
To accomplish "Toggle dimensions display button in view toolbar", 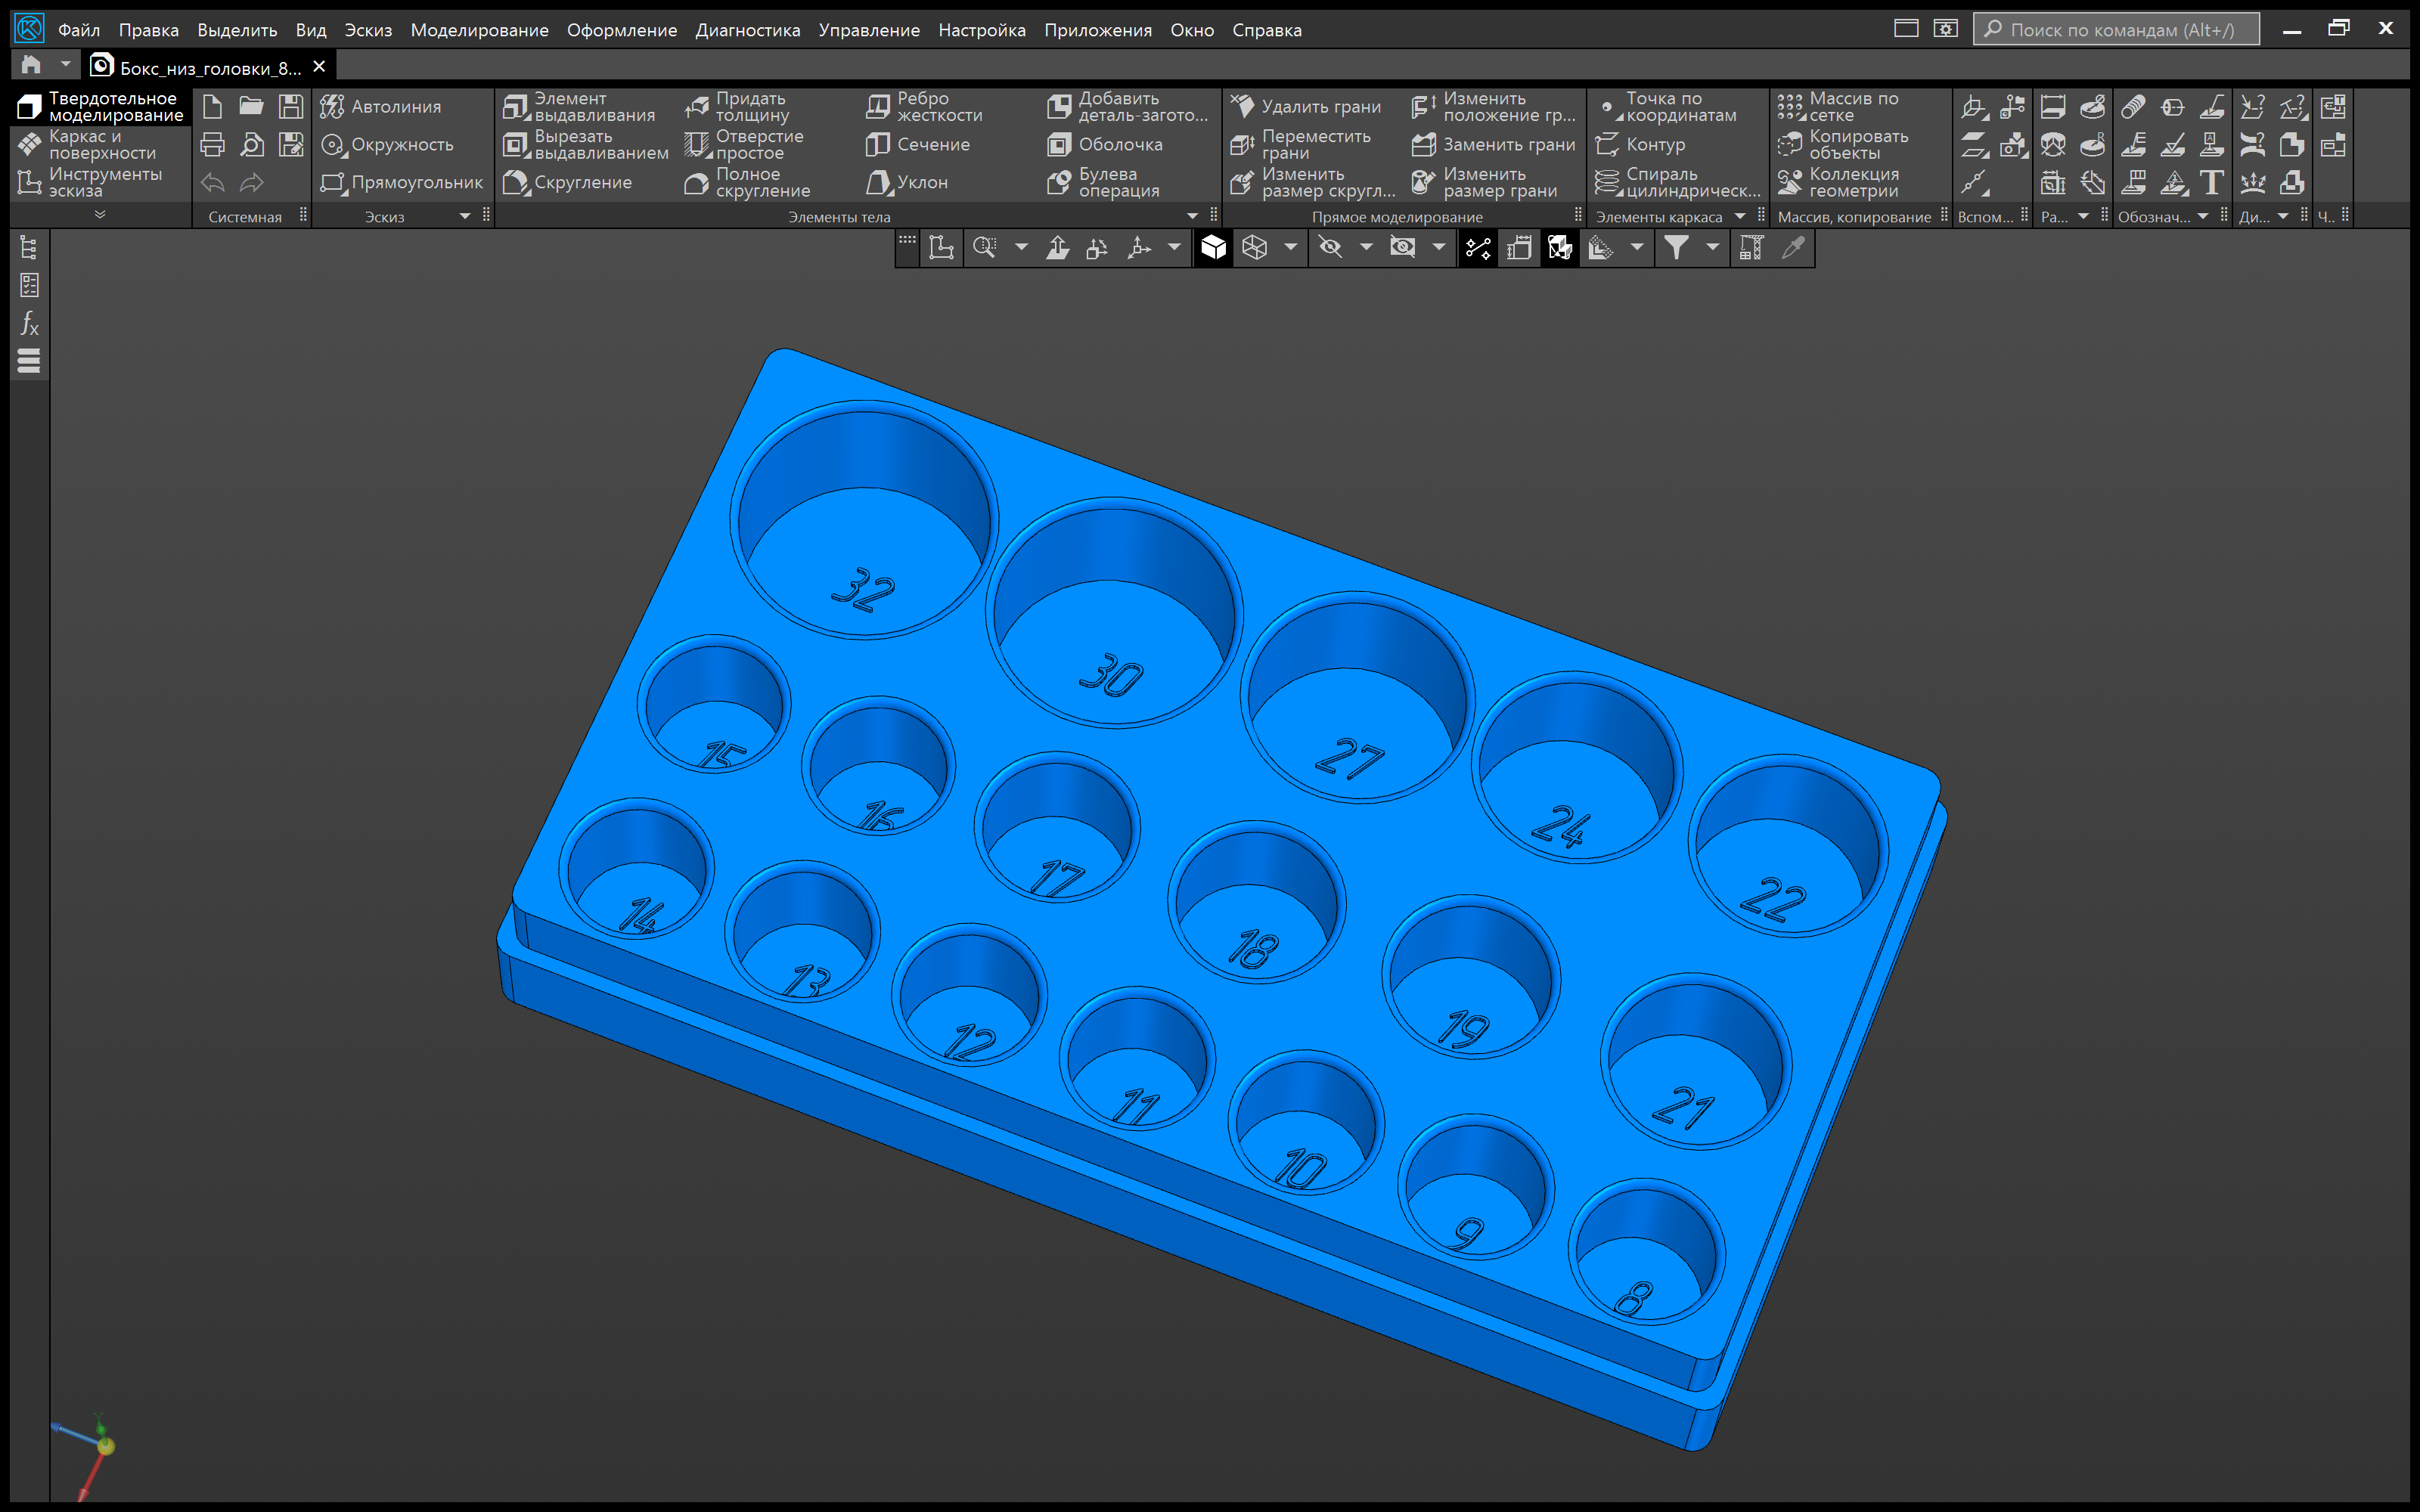I will 1519,247.
